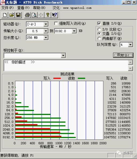This screenshot has height=159, width=137.
Task: Click the New document toolbar icon
Action: [x=5, y=15]
